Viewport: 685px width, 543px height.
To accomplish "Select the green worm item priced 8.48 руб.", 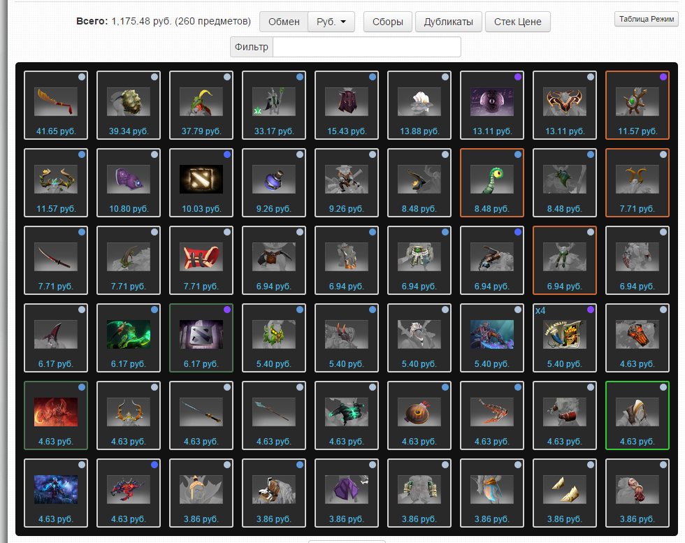I will 492,182.
